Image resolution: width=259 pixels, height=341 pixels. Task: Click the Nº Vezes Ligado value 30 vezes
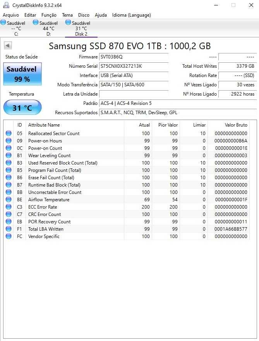[237, 85]
